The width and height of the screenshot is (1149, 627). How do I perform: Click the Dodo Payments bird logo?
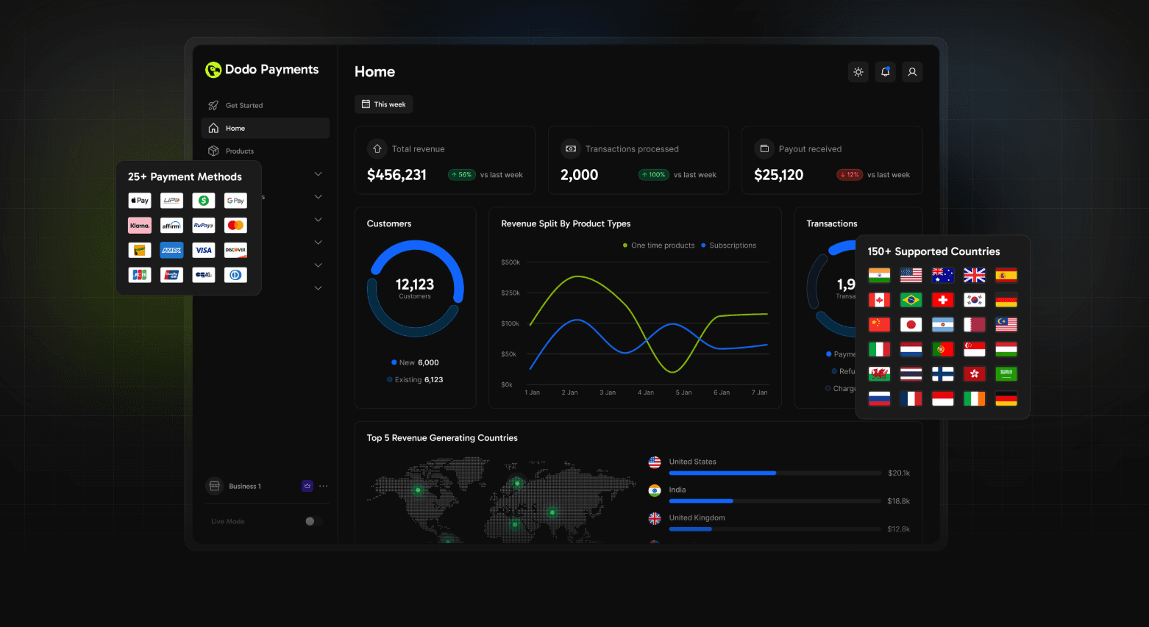[213, 70]
